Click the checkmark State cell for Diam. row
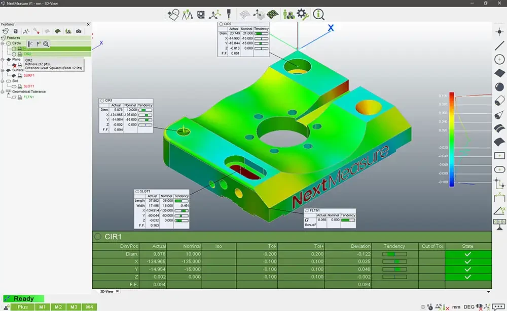Image resolution: width=507 pixels, height=311 pixels. [468, 254]
